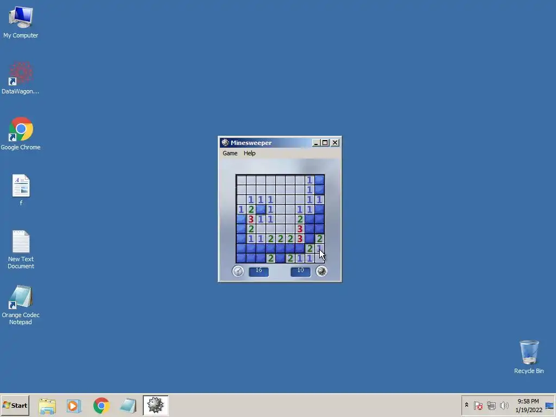Screen dimensions: 556x417
Task: Minimize the Minesweeper window
Action: click(316, 143)
